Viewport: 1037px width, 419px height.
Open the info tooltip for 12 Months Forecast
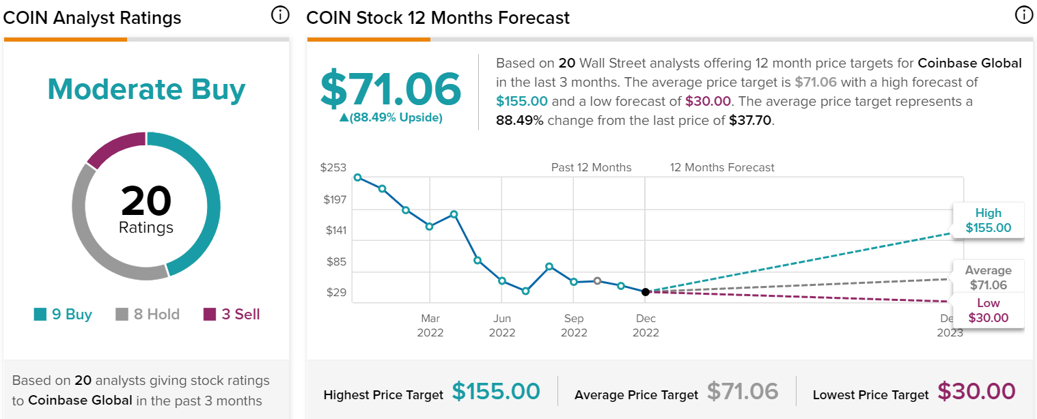click(1023, 14)
